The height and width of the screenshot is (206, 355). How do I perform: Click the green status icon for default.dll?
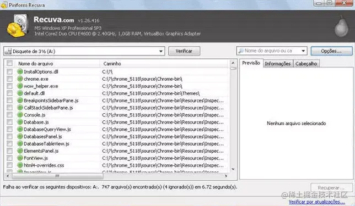click(x=20, y=93)
